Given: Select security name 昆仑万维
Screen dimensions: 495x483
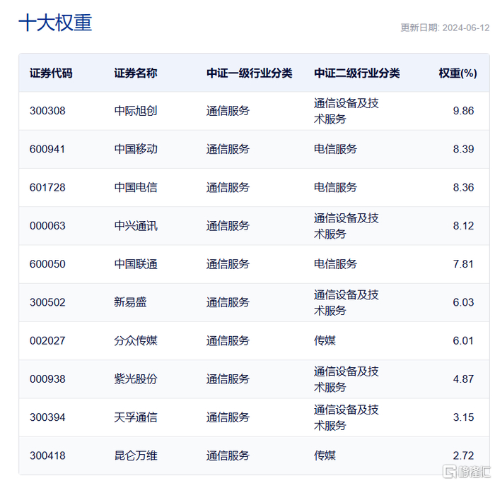Looking at the screenshot, I should [136, 455].
